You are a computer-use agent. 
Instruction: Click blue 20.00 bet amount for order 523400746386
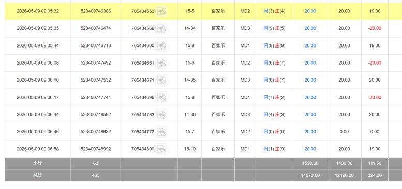(x=310, y=11)
